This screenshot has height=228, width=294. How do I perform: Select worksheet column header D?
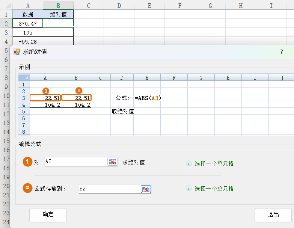[x=119, y=5]
